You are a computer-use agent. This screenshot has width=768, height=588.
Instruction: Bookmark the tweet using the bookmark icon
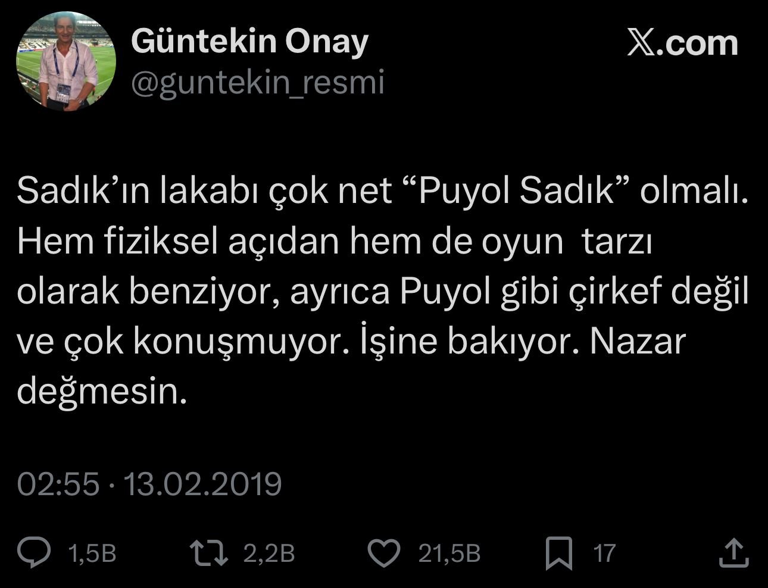559,553
